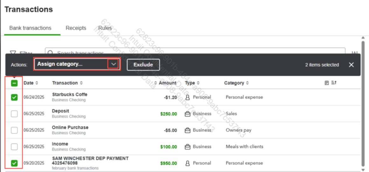Click briefcase icon on the Income row
The width and height of the screenshot is (369, 172).
coord(188,147)
